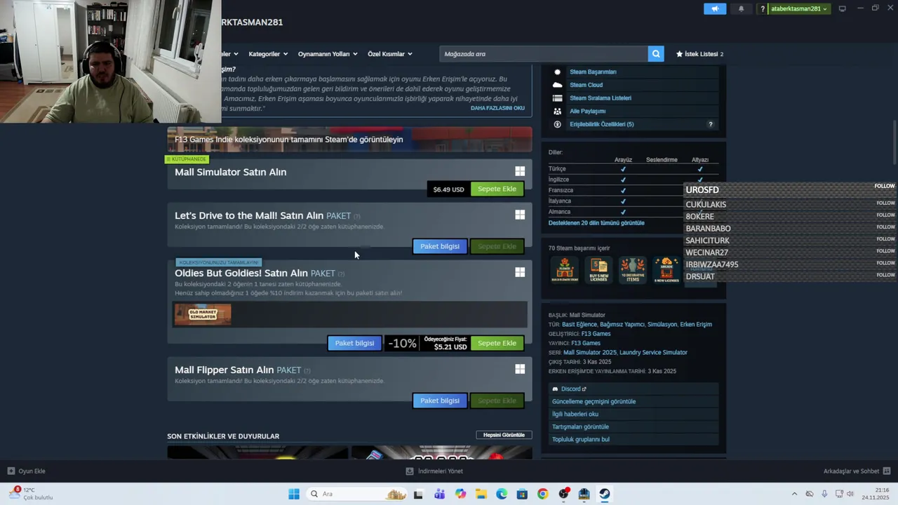View all 20 supported languages link
The image size is (898, 505).
(x=596, y=223)
